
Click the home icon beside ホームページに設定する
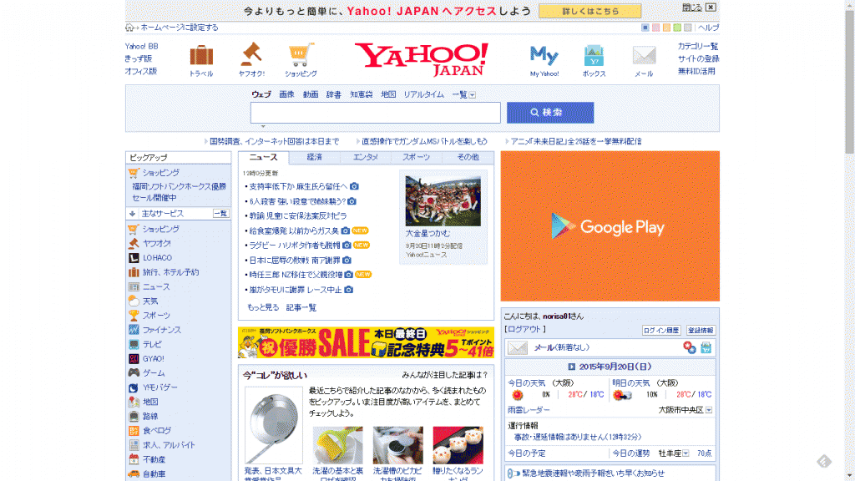pos(129,28)
